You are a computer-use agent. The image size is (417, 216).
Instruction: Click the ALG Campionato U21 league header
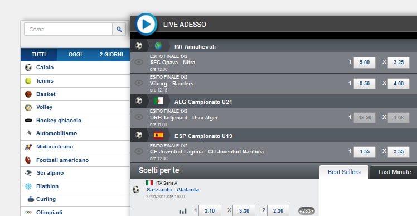coord(203,102)
